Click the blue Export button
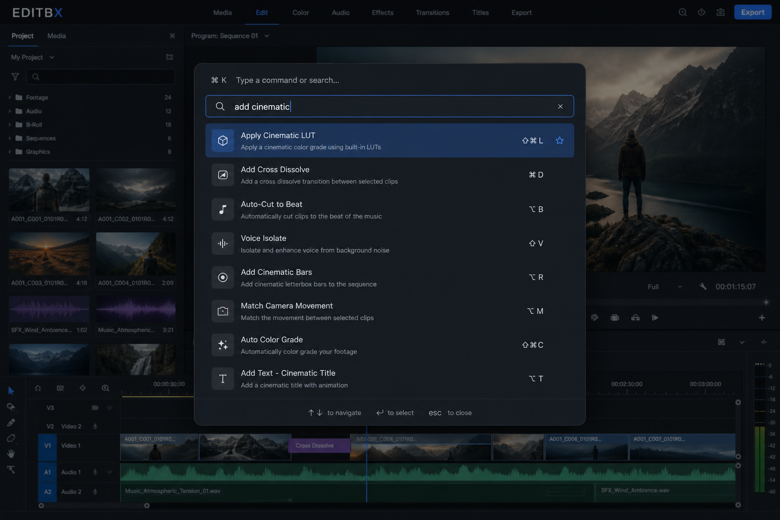The width and height of the screenshot is (780, 520). [753, 12]
